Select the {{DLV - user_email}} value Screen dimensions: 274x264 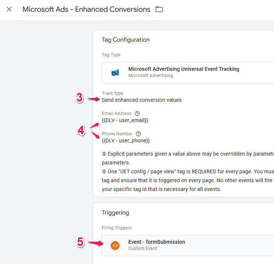coord(125,120)
